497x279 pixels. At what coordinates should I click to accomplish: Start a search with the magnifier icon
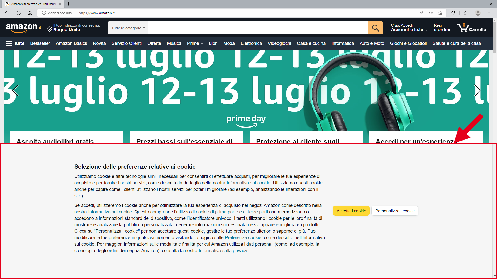[x=375, y=28]
